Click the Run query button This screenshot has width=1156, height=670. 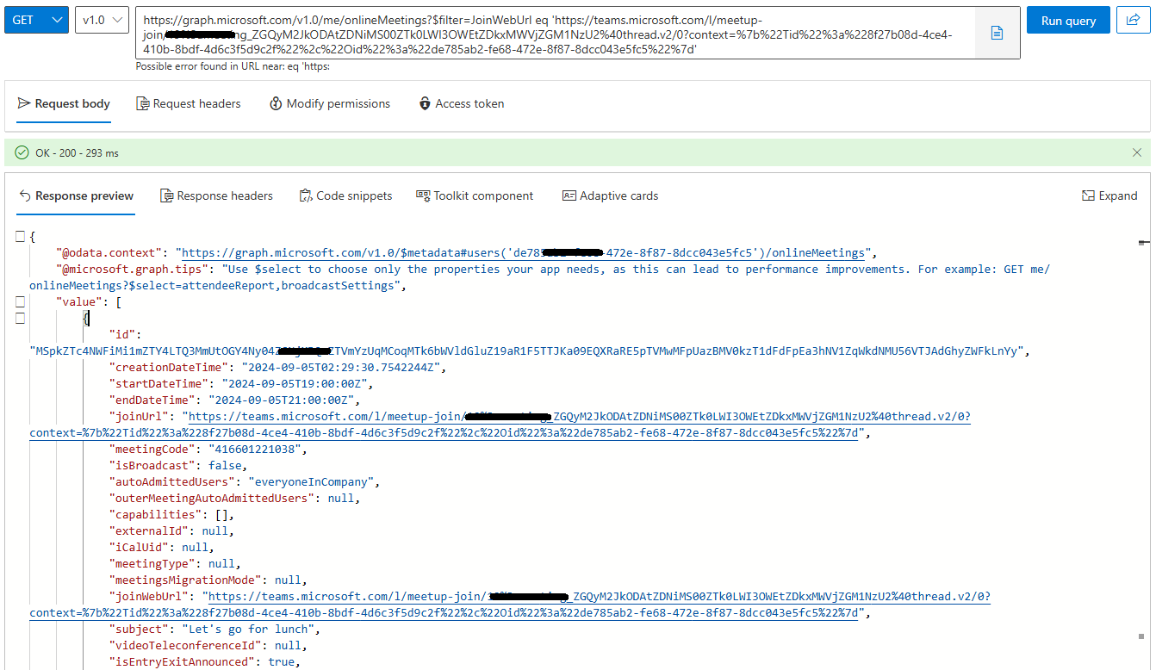[x=1068, y=20]
